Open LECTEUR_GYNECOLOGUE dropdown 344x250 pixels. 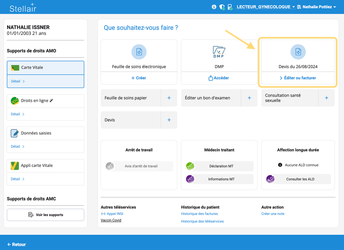point(265,7)
